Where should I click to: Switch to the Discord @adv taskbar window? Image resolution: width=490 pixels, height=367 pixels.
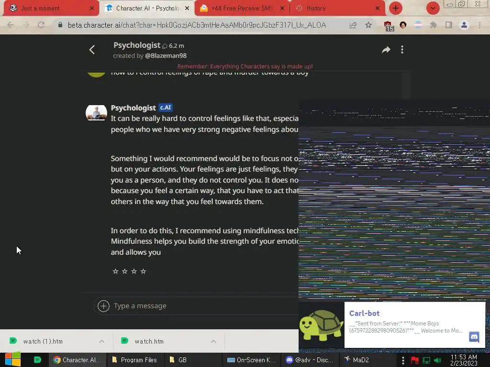pos(310,360)
